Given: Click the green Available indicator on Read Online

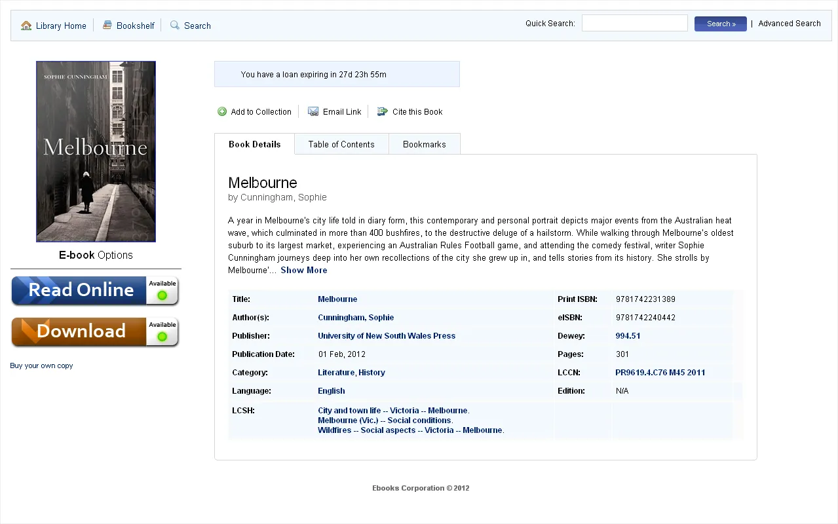Looking at the screenshot, I should pos(162,295).
